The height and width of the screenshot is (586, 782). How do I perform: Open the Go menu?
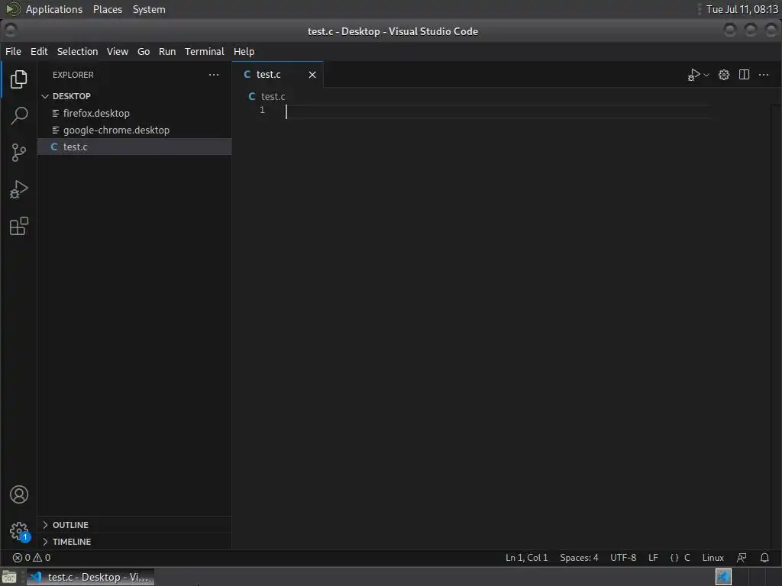[144, 51]
